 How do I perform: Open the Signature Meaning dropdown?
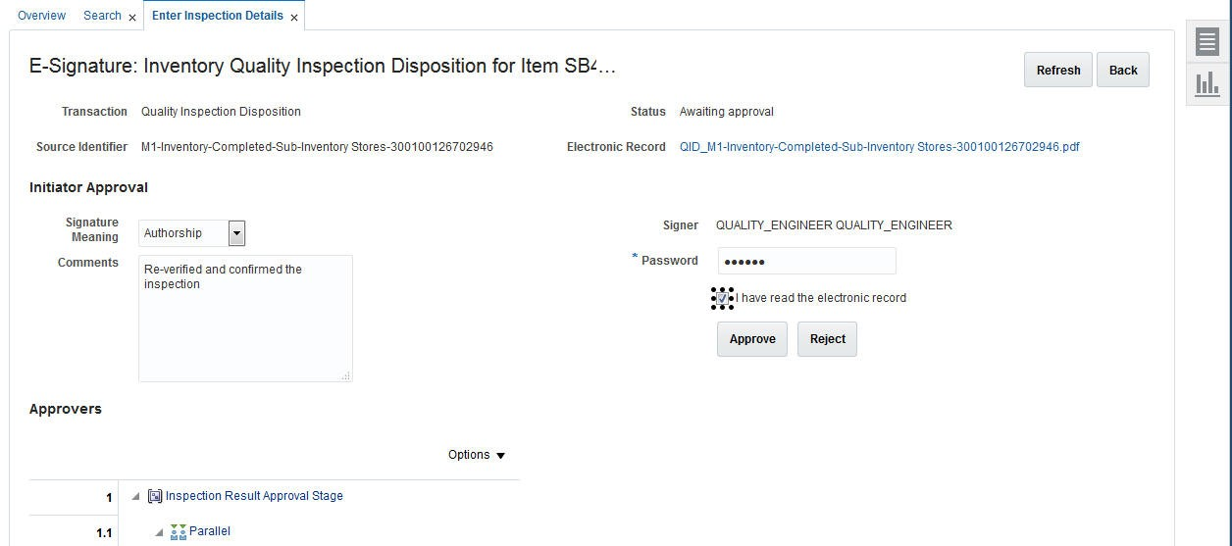236,233
